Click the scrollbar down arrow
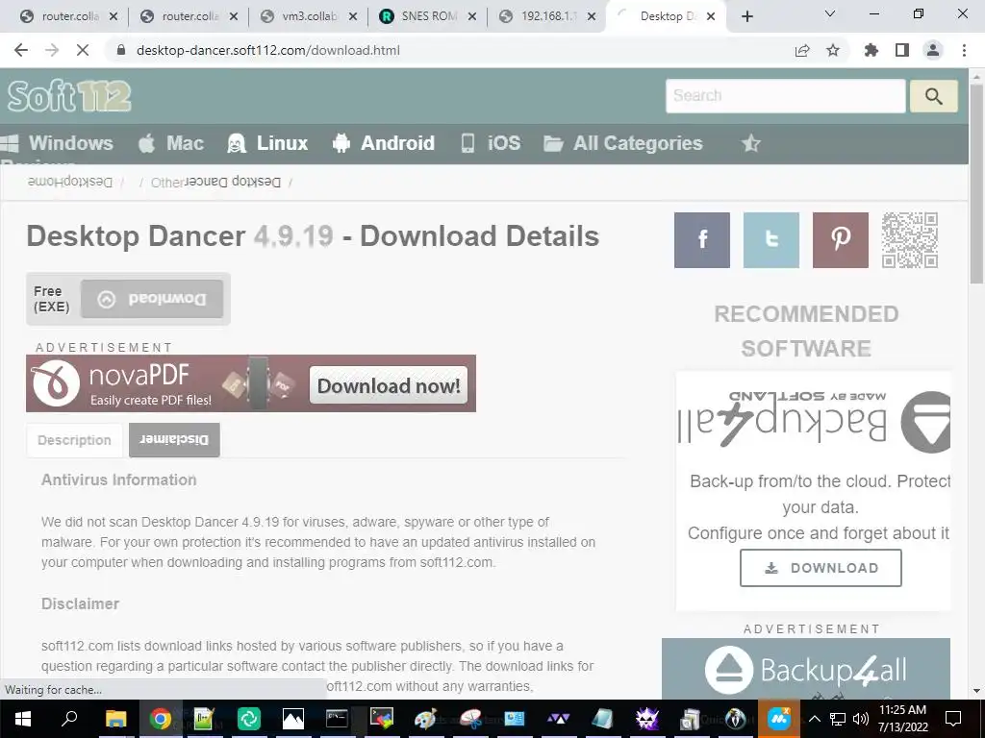 pos(977,692)
